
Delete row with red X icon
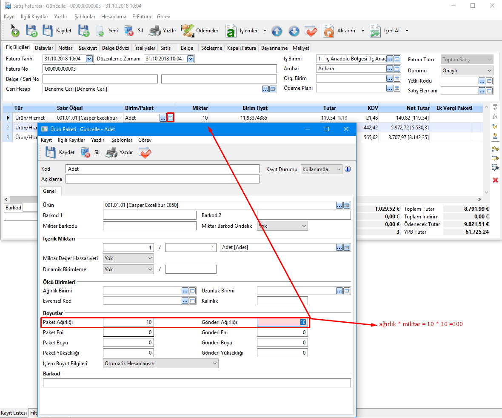coord(495,180)
